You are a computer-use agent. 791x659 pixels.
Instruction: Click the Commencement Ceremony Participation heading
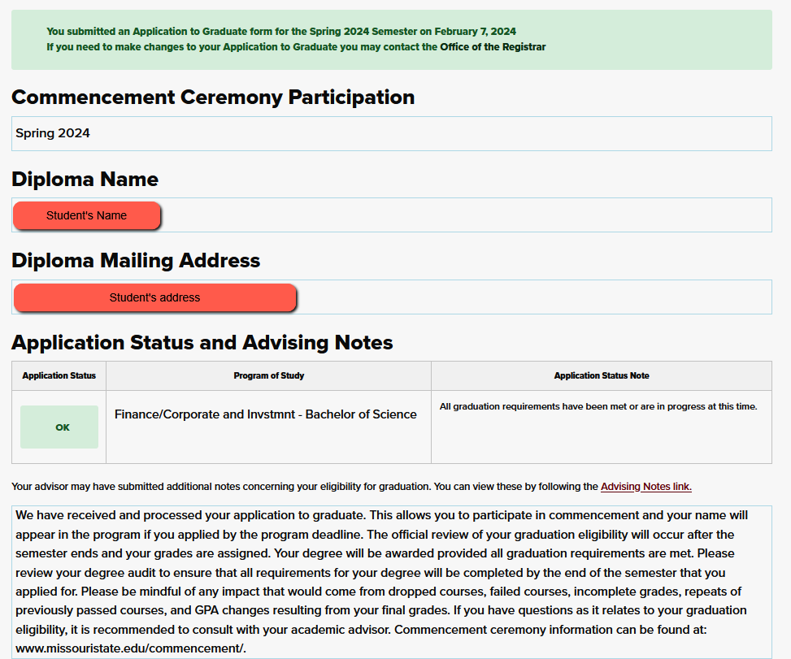tap(213, 98)
